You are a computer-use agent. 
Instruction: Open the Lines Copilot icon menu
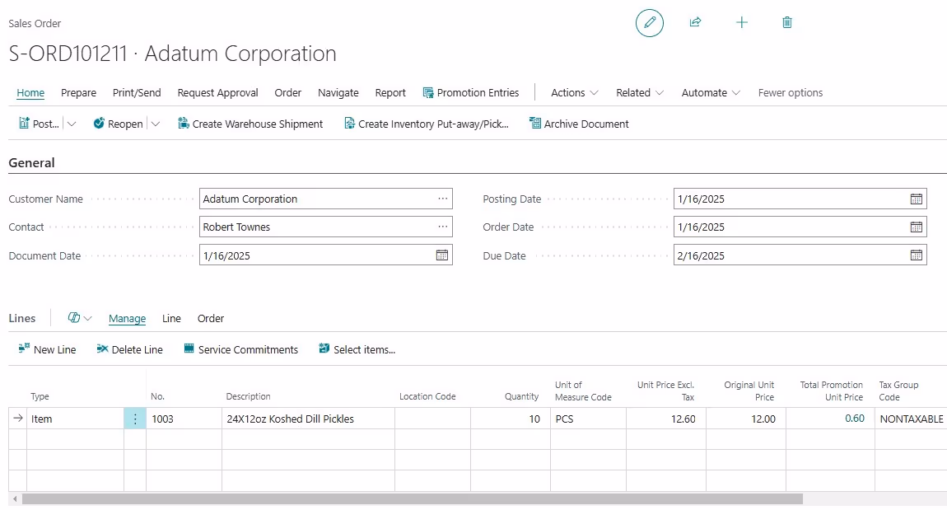(x=80, y=318)
